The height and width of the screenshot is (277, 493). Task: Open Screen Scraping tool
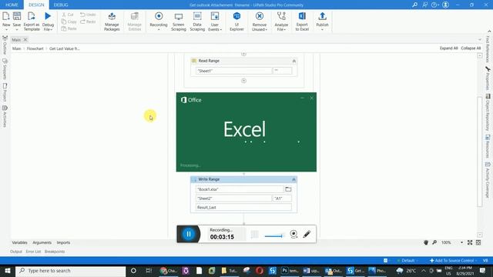click(x=179, y=16)
